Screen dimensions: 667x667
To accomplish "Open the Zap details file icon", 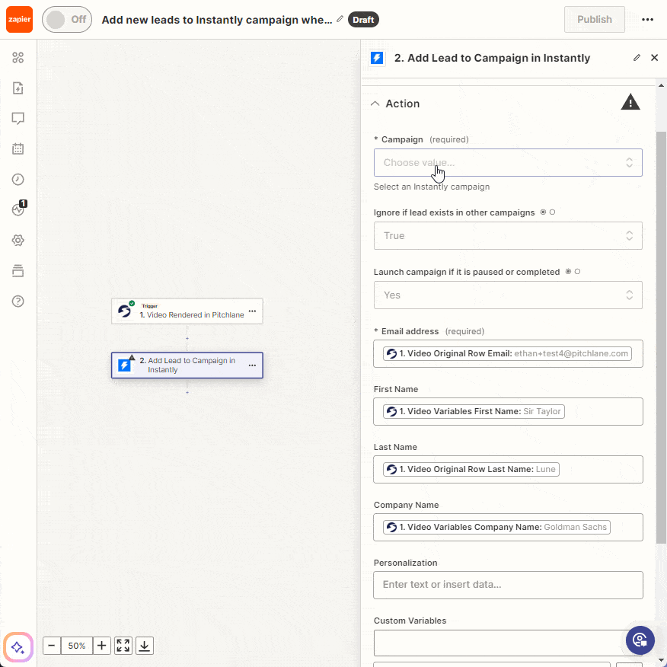I will pyautogui.click(x=18, y=88).
